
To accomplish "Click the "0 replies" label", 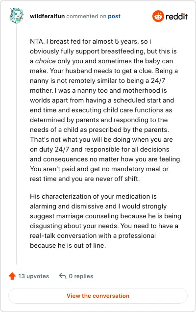I will click(81, 276).
